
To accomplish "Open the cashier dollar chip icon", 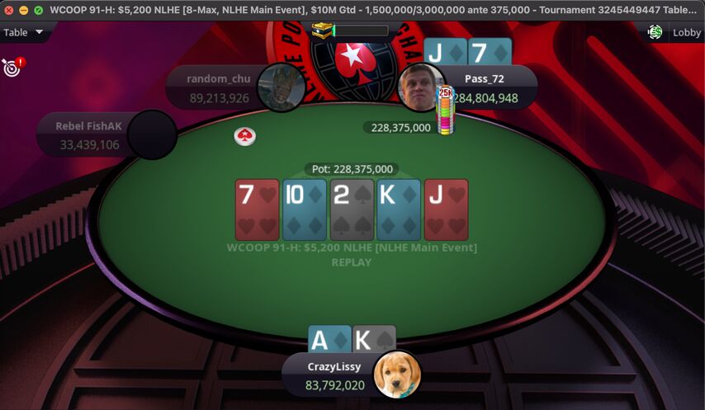I will click(655, 32).
